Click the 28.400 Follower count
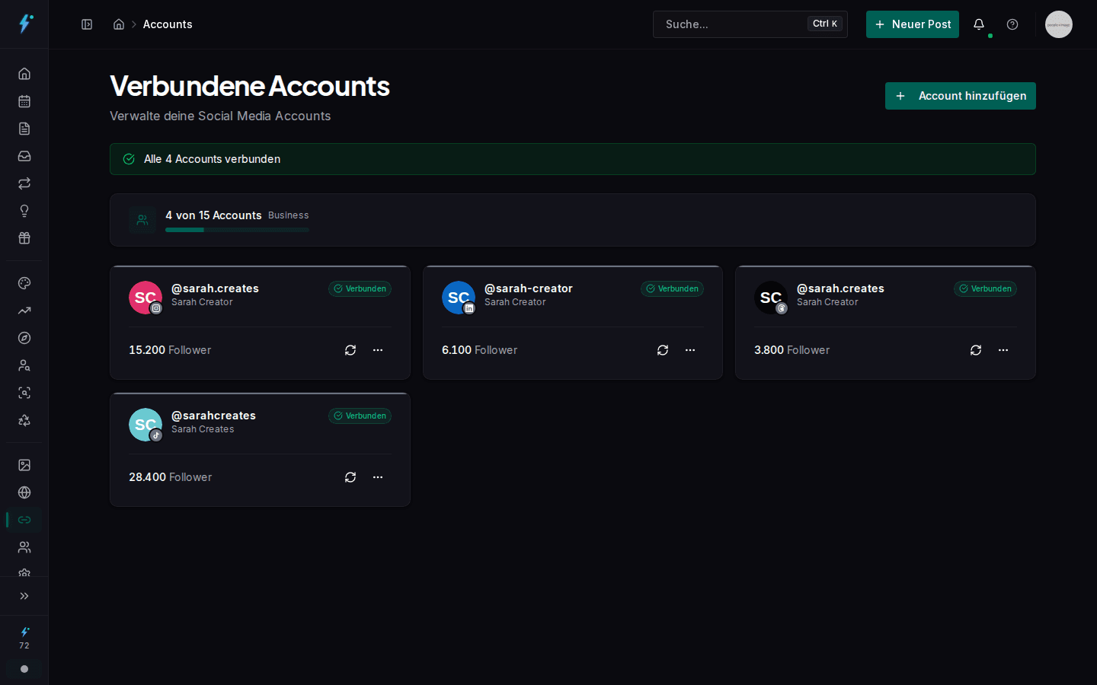Viewport: 1097px width, 685px height. click(170, 477)
